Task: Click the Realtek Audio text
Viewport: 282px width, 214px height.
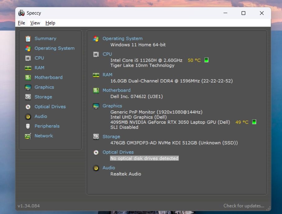Action: click(x=126, y=174)
